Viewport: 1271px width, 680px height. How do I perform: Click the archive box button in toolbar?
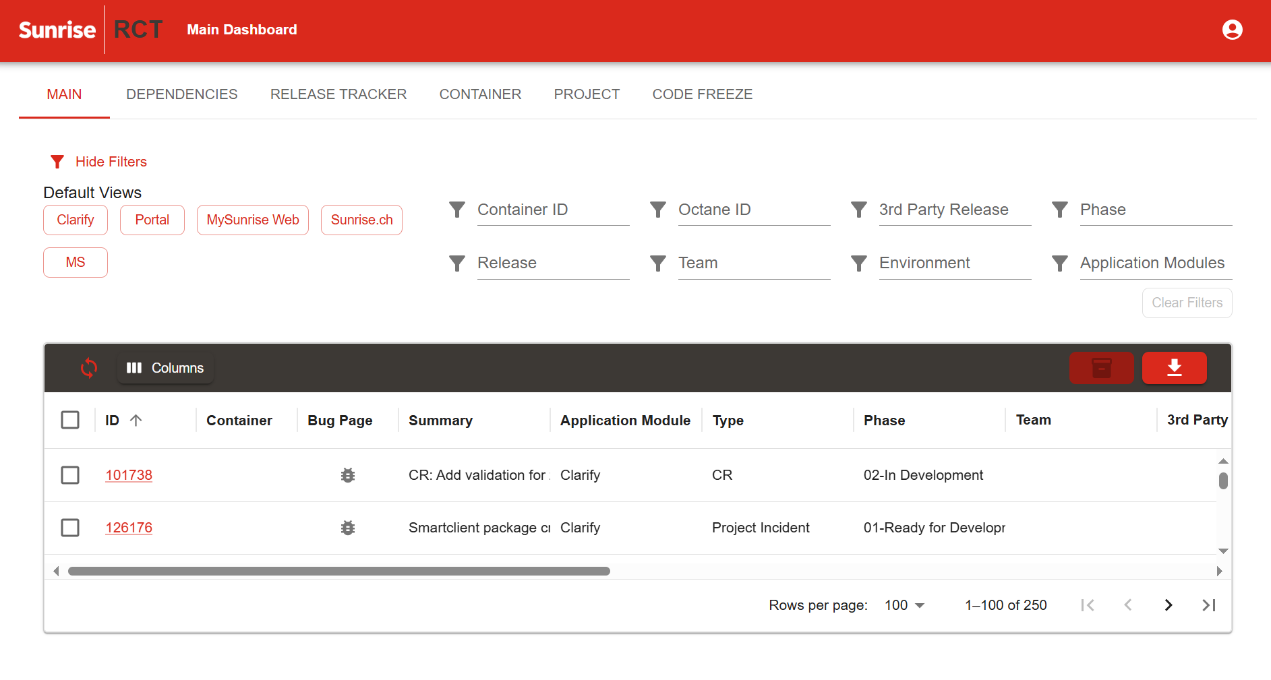pos(1102,368)
